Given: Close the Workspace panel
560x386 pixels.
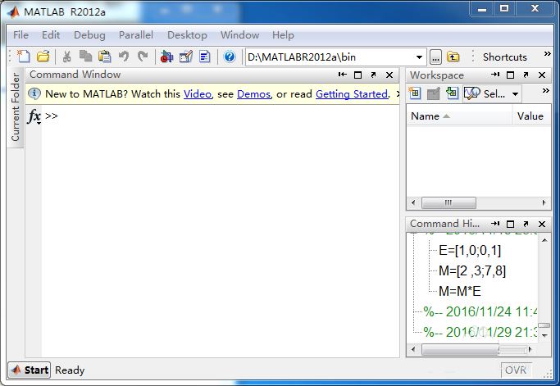Looking at the screenshot, I should (x=542, y=75).
